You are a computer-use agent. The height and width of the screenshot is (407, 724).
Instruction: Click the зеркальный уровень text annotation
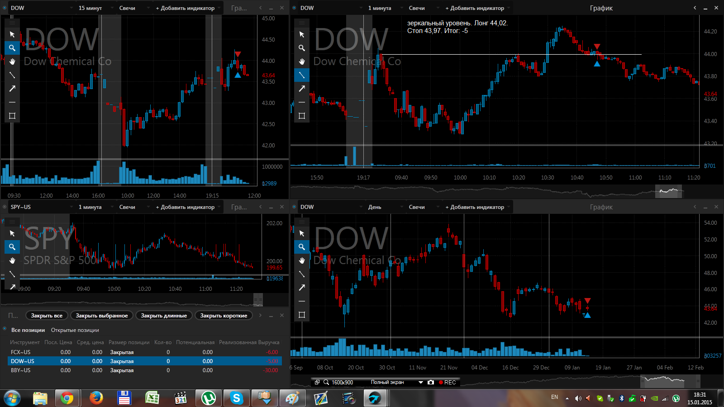457,27
